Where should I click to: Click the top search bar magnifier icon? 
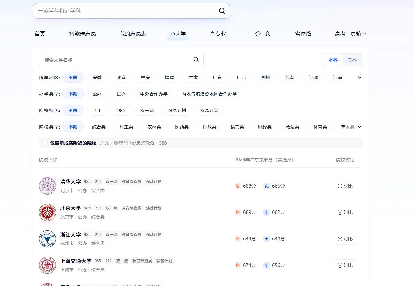[x=222, y=11]
